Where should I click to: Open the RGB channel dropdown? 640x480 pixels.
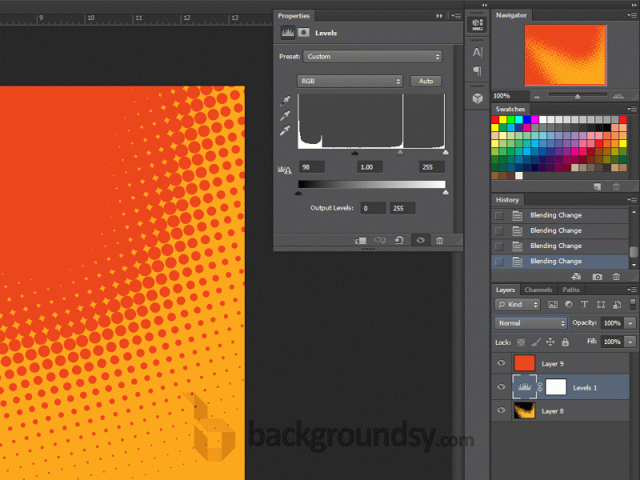click(350, 81)
